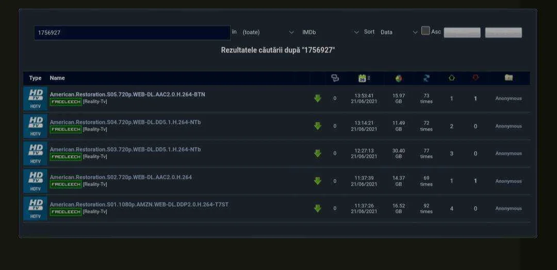Click the search field containing 1756927
557x270 pixels.
coord(132,32)
